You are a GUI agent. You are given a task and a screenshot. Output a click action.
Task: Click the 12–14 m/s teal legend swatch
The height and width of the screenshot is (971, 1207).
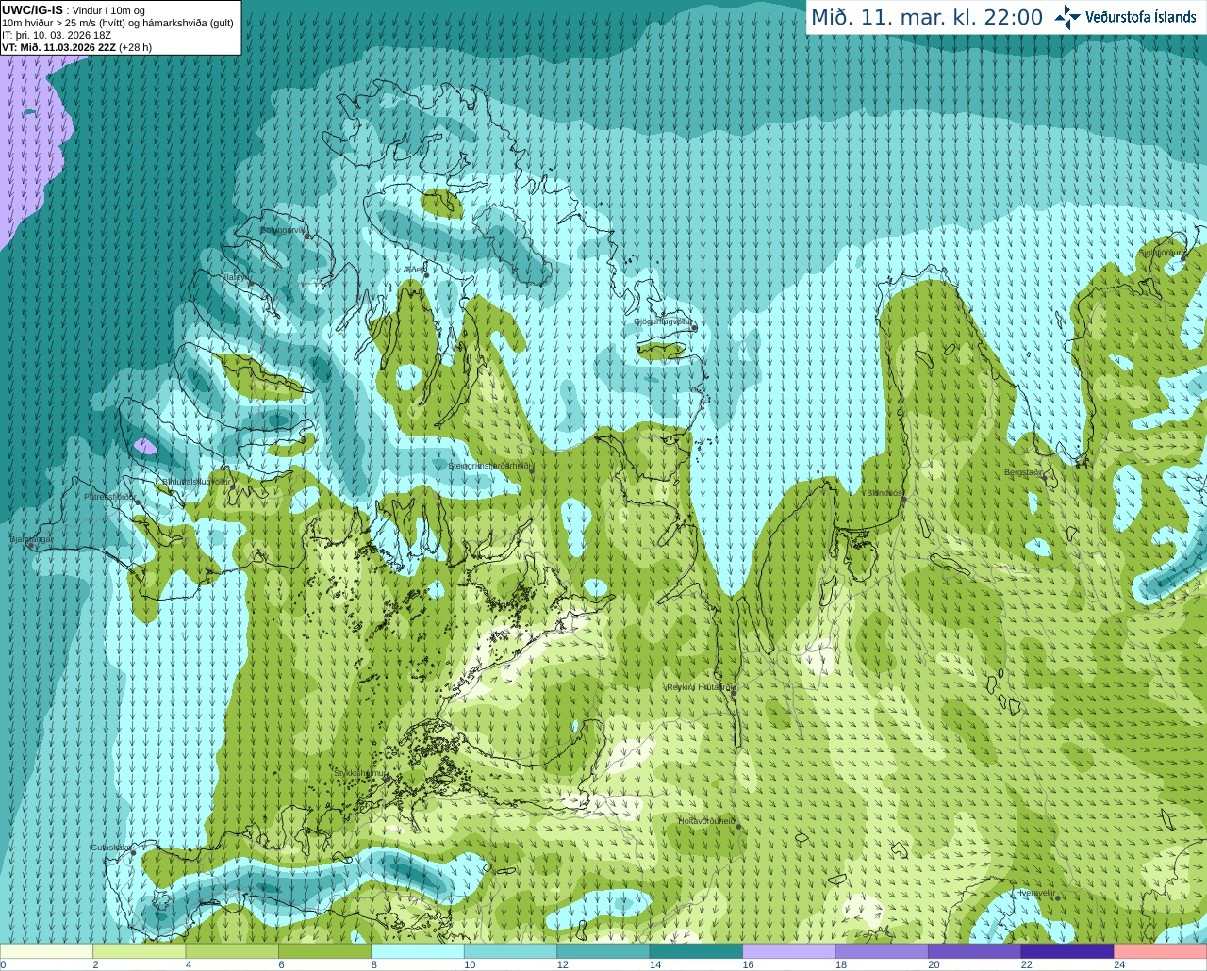(x=603, y=951)
